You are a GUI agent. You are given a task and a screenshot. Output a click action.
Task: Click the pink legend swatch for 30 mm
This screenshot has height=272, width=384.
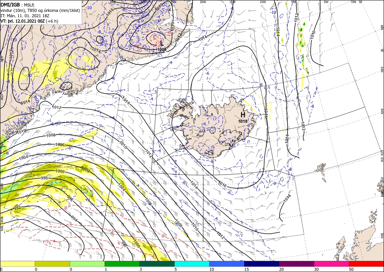tap(331, 264)
